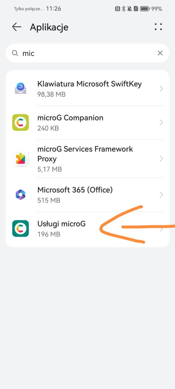Tap the microG Services Framework Proxy icon
The width and height of the screenshot is (175, 389).
[21, 158]
